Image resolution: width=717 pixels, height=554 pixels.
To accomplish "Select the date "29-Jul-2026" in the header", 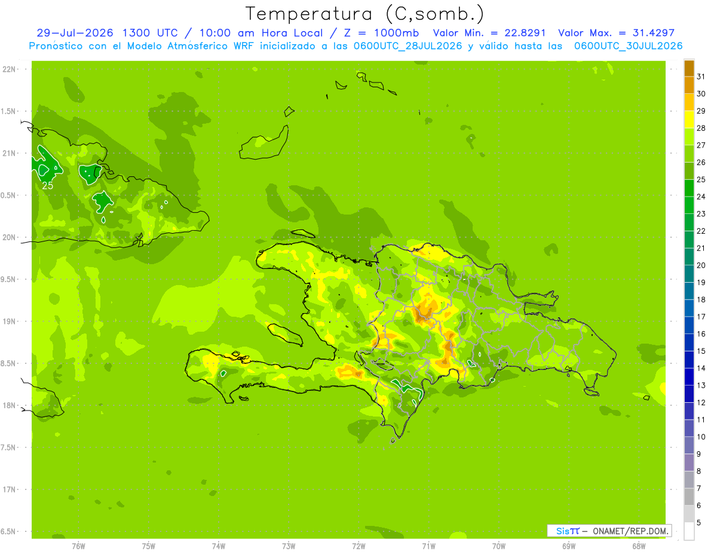I will click(x=75, y=33).
